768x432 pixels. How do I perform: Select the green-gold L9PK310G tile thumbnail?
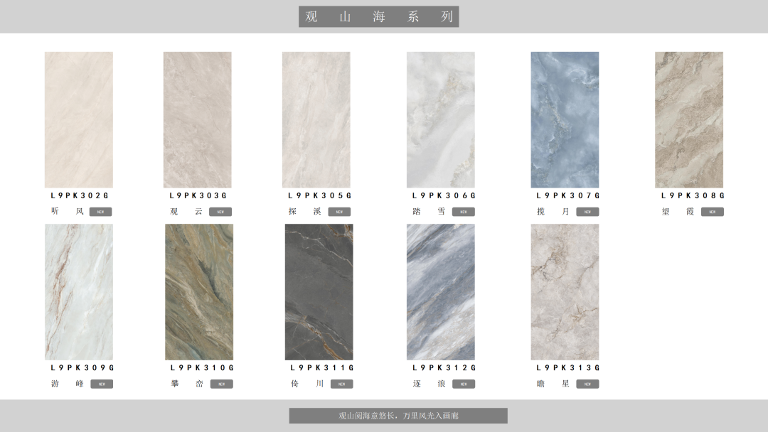(x=199, y=292)
